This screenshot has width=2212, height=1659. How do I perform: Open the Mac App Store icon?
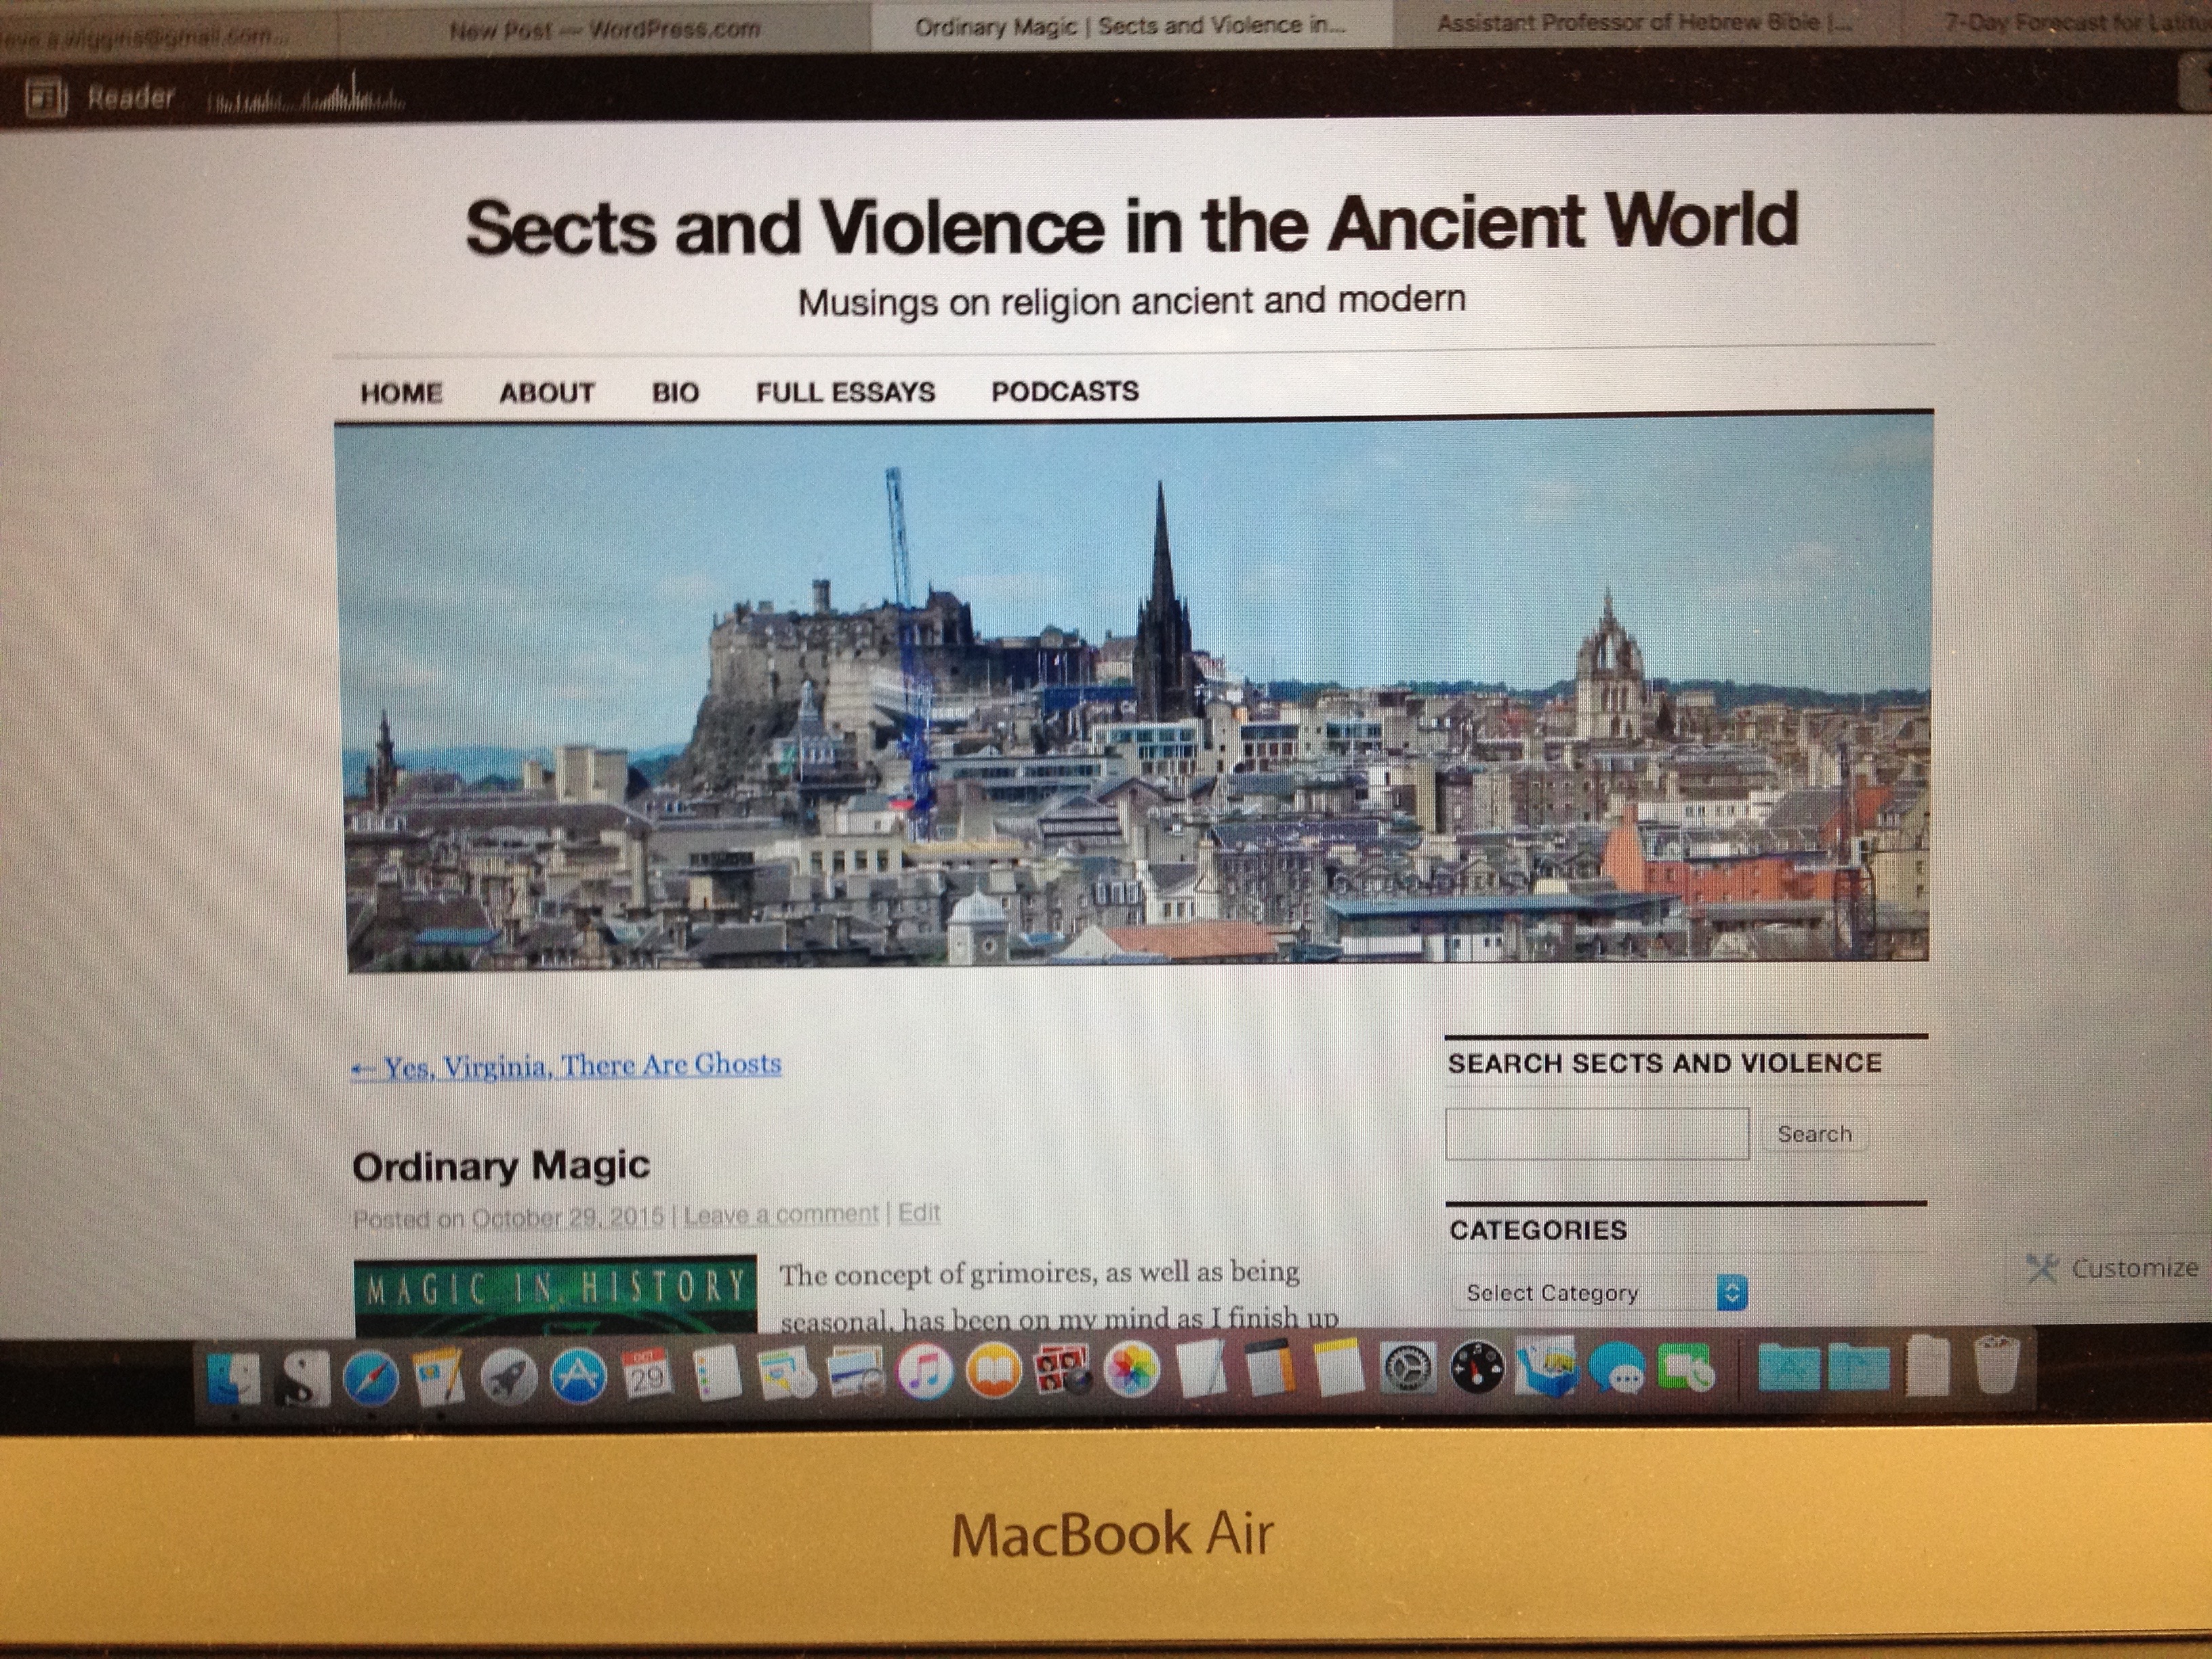578,1377
